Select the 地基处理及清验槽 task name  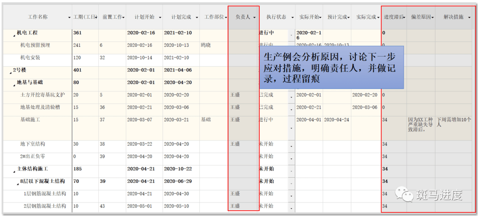point(40,107)
